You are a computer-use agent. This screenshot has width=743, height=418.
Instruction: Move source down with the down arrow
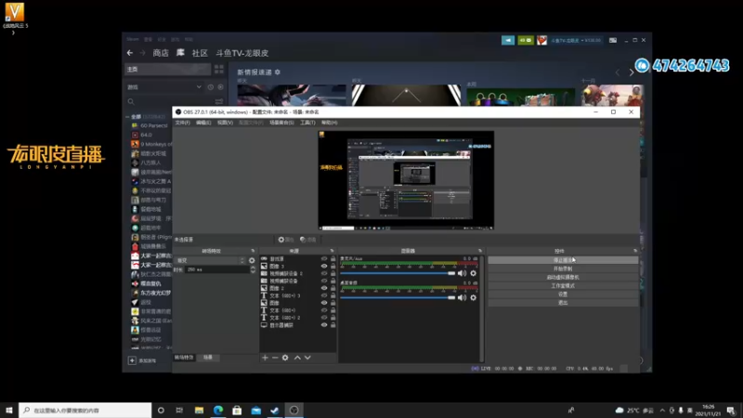coord(307,358)
